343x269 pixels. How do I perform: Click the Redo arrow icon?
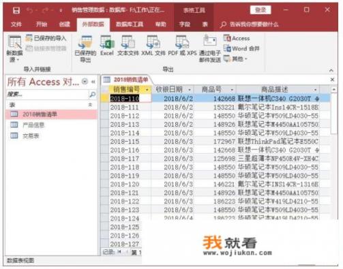coord(46,10)
